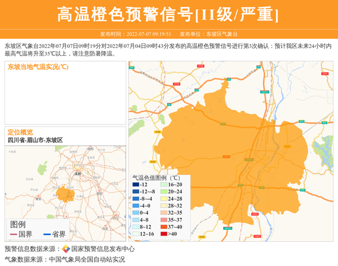Click the red 国界 line symbol in legend
Viewport: 338px width, 266px height.
pyautogui.click(x=14, y=234)
